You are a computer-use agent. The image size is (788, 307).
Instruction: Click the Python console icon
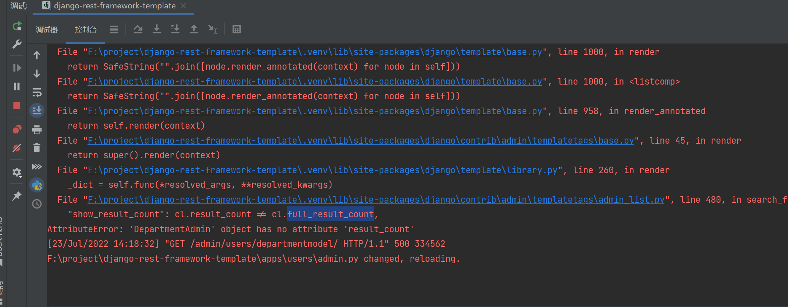[37, 185]
